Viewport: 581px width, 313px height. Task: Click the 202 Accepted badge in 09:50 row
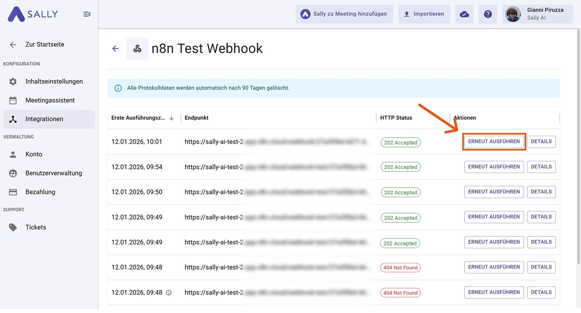[400, 192]
